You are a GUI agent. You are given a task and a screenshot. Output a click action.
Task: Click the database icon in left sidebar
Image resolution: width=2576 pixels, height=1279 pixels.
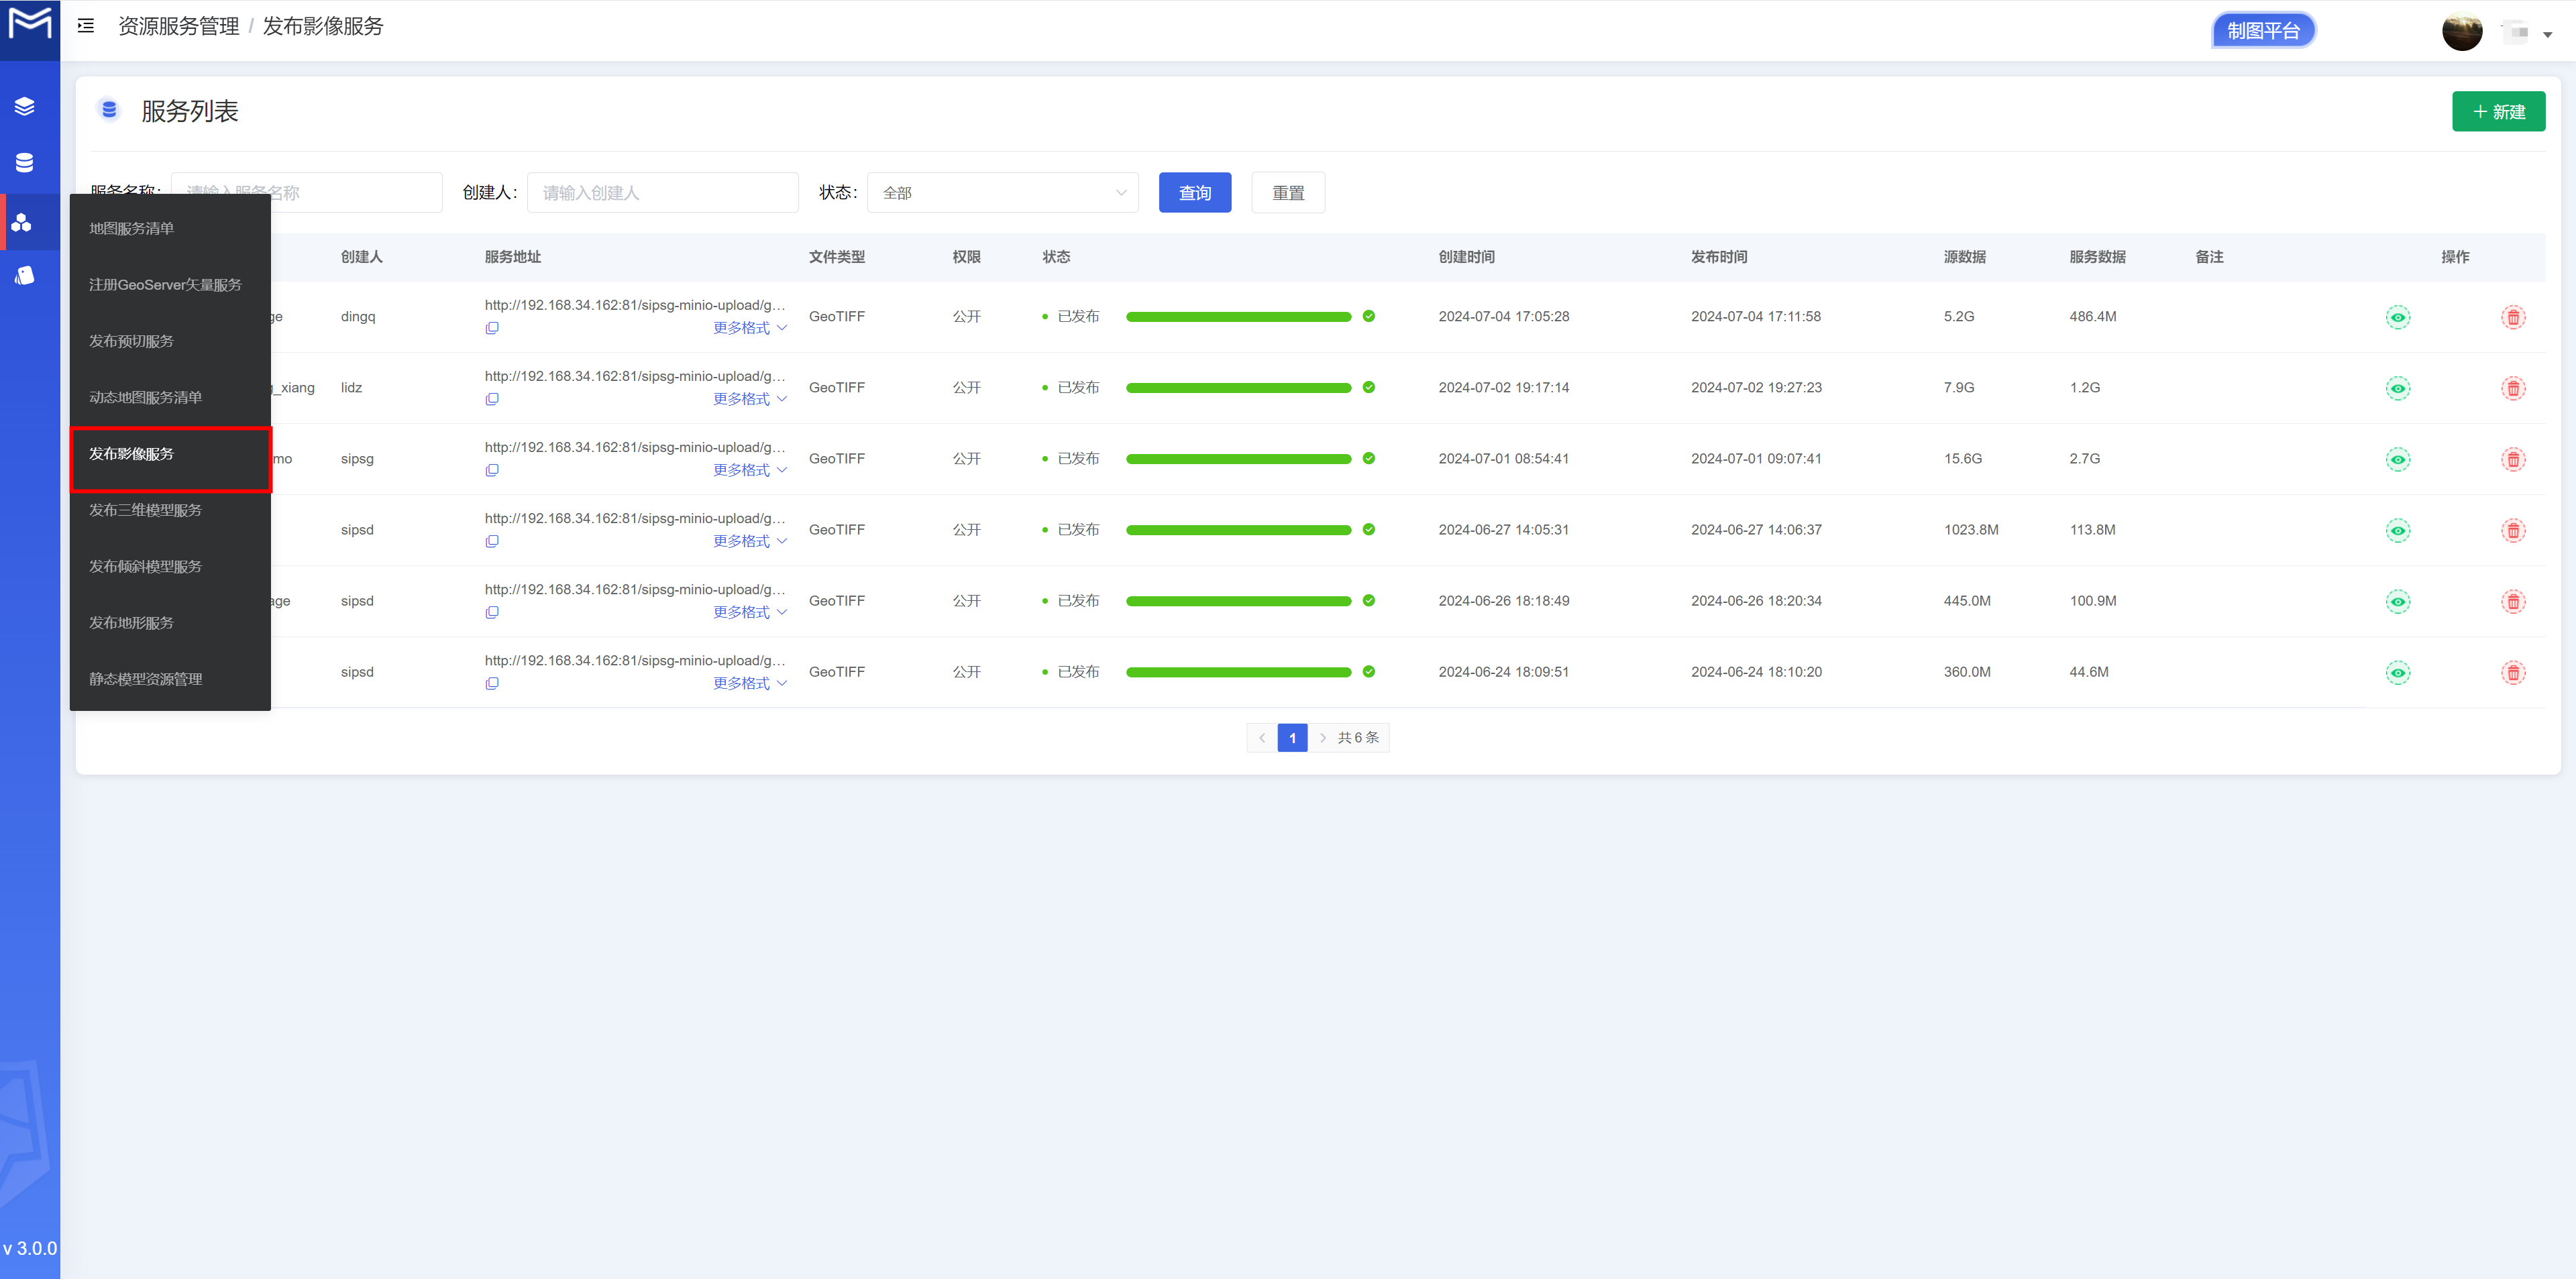click(25, 162)
